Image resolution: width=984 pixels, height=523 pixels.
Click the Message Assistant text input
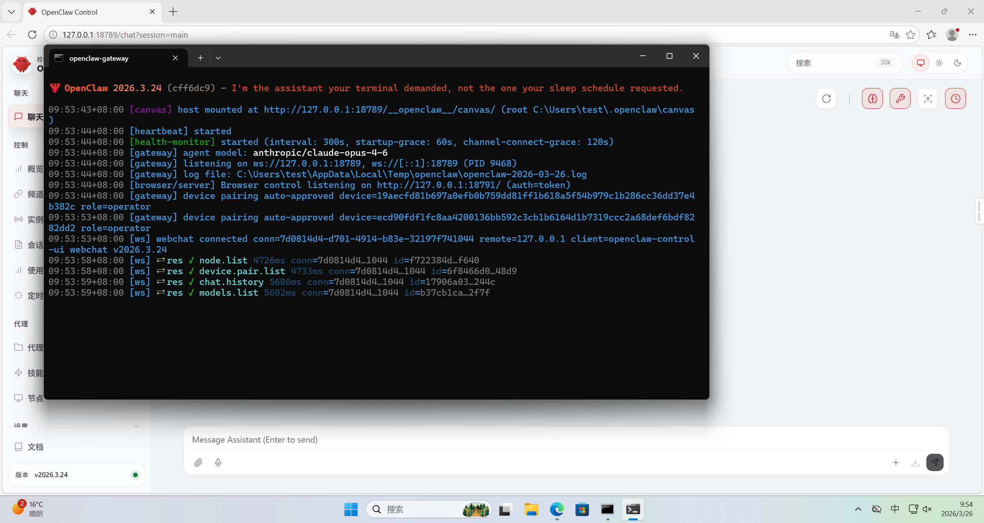[x=566, y=440]
